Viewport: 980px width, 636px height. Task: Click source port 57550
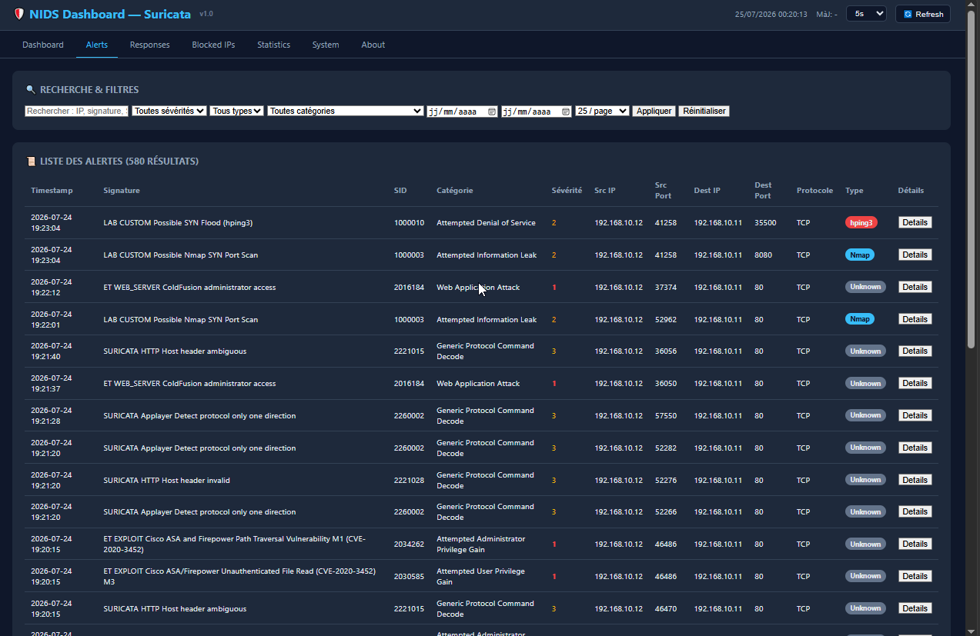point(666,415)
